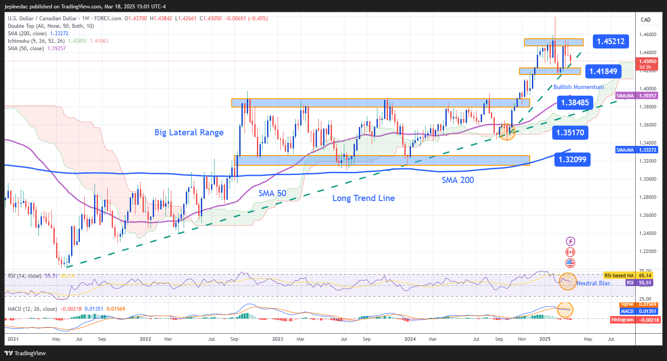This screenshot has width=667, height=361.
Task: Click the Double Top indicator legend
Action: 51,26
